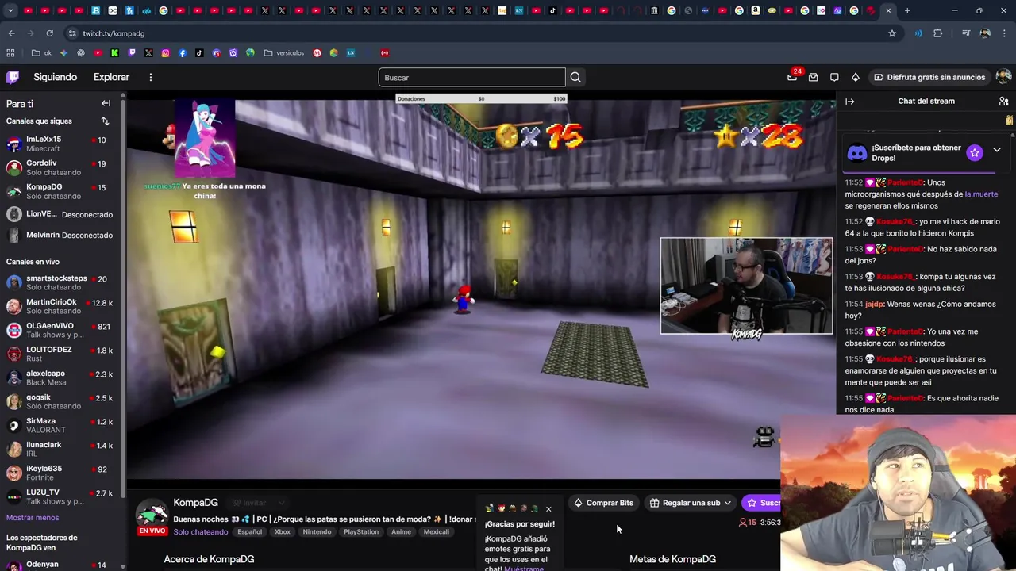Image resolution: width=1016 pixels, height=571 pixels.
Task: Open the Facebook bookmark icon
Action: coord(183,53)
